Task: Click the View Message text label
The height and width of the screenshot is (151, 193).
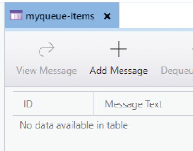Action: [x=46, y=71]
